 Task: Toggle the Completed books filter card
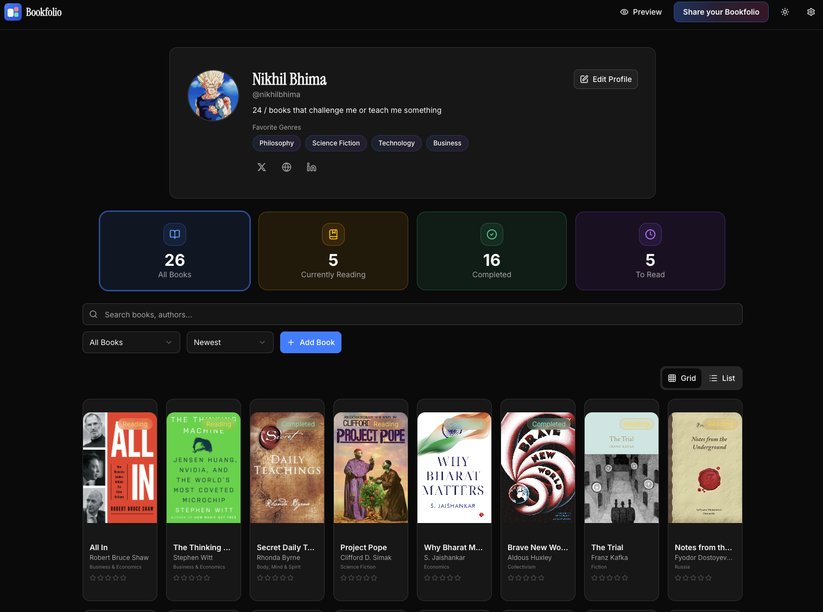[x=491, y=251]
